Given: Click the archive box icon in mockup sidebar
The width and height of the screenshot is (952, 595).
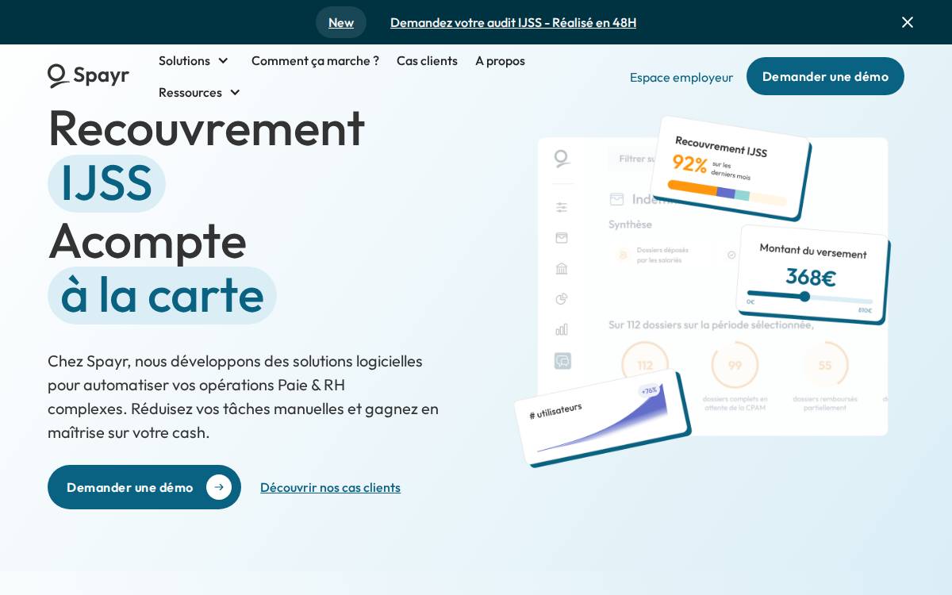Looking at the screenshot, I should click(x=562, y=237).
